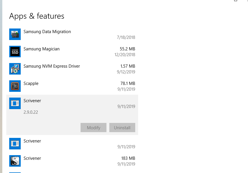Expand the Samsung NVM Express Driver entry
Image resolution: width=248 pixels, height=173 pixels.
tap(72, 69)
